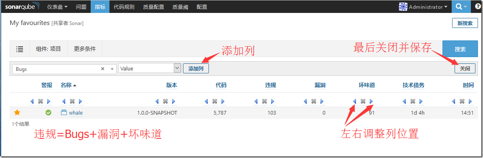
Task: Click the 1.0.0-SNAPSHOT version cell
Action: [157, 113]
